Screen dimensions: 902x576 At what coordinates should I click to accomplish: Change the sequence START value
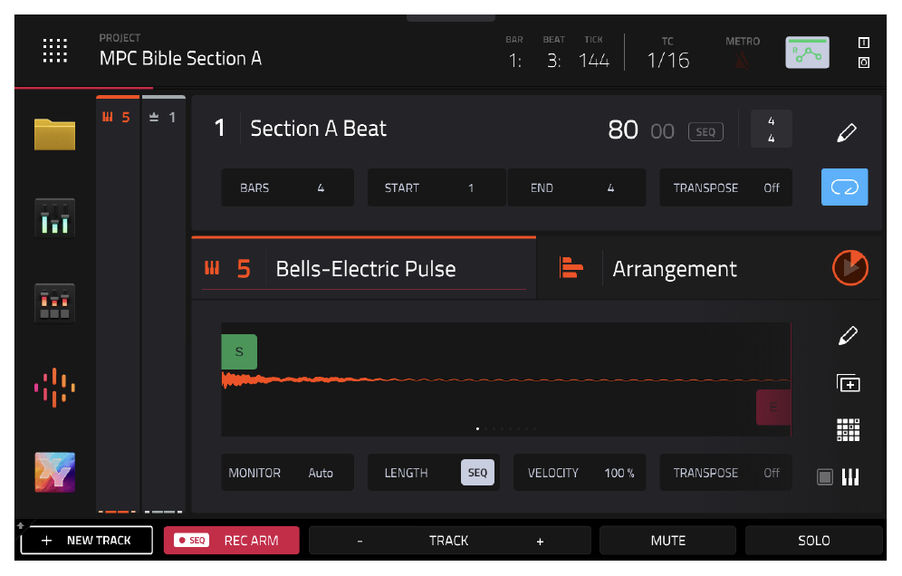point(437,187)
